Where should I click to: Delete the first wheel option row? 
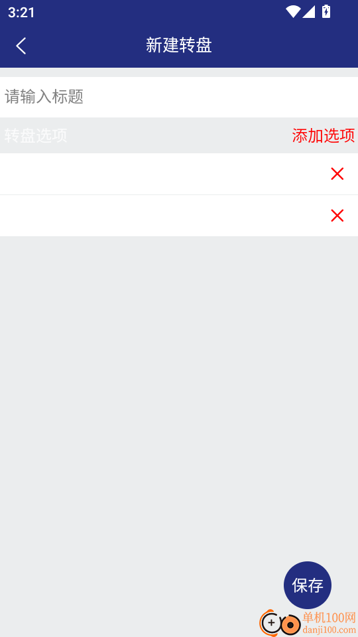[337, 174]
